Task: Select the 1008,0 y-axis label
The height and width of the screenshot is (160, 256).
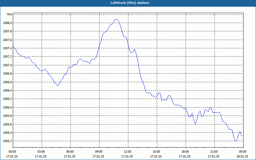Action: [x=7, y=23]
